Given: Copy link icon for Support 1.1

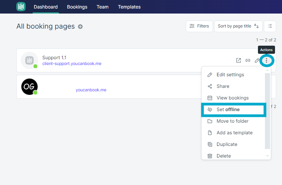Looking at the screenshot, I should 248,60.
